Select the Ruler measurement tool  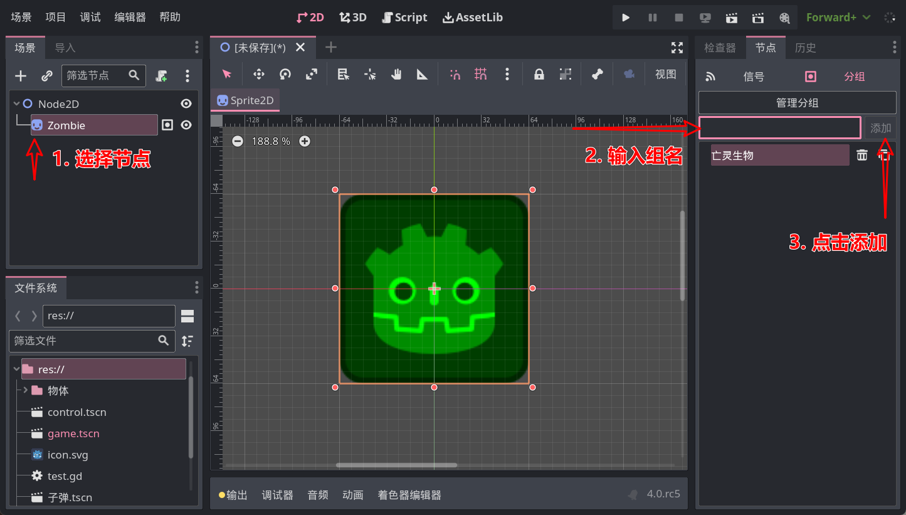point(423,75)
